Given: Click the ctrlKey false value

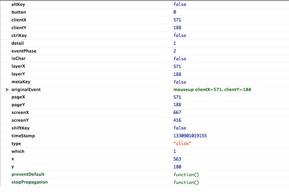Looking at the screenshot, I should (180, 35).
